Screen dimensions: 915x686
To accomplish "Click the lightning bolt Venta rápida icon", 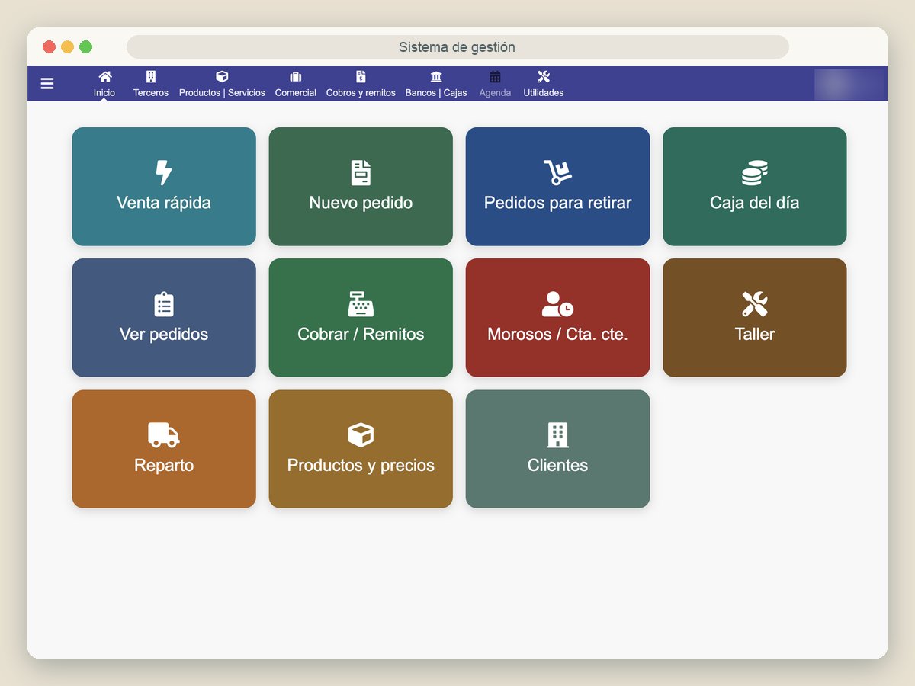I will pyautogui.click(x=164, y=173).
